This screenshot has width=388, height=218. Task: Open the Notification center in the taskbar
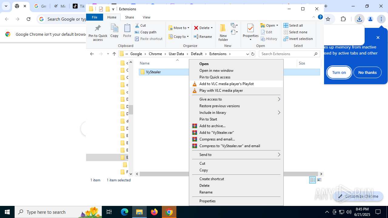(378, 212)
